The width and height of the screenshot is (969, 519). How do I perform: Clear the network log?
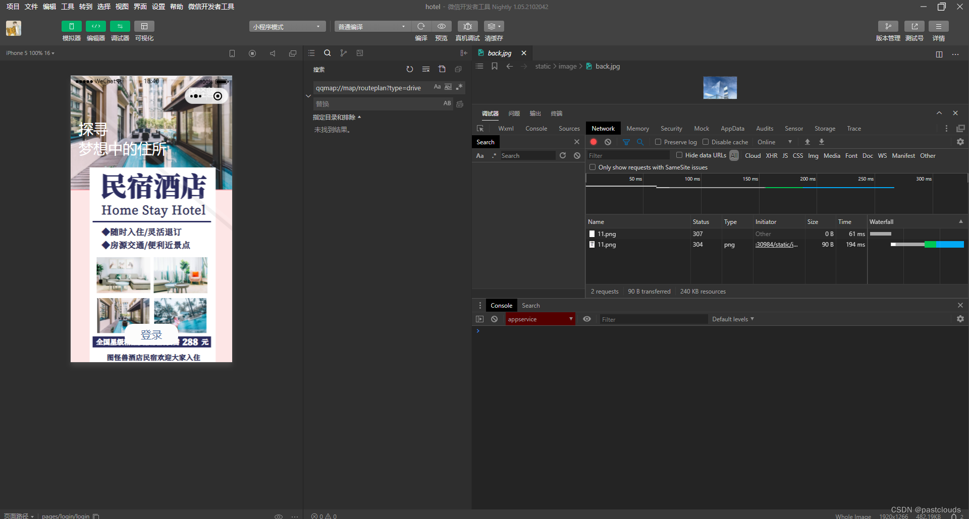point(608,142)
